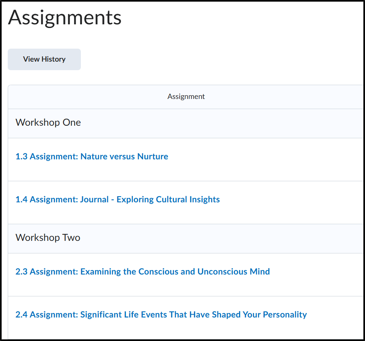Sort assignments by clicking the Assignment header
Image resolution: width=365 pixels, height=341 pixels.
click(x=186, y=97)
